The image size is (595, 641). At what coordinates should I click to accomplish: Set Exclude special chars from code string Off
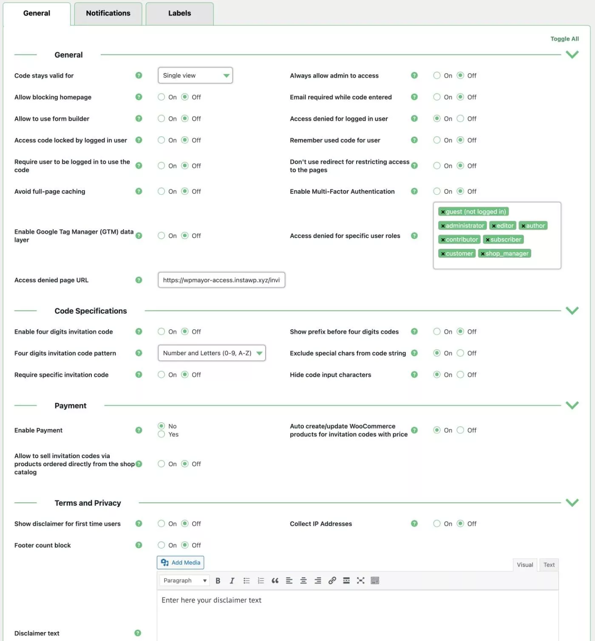tap(460, 353)
